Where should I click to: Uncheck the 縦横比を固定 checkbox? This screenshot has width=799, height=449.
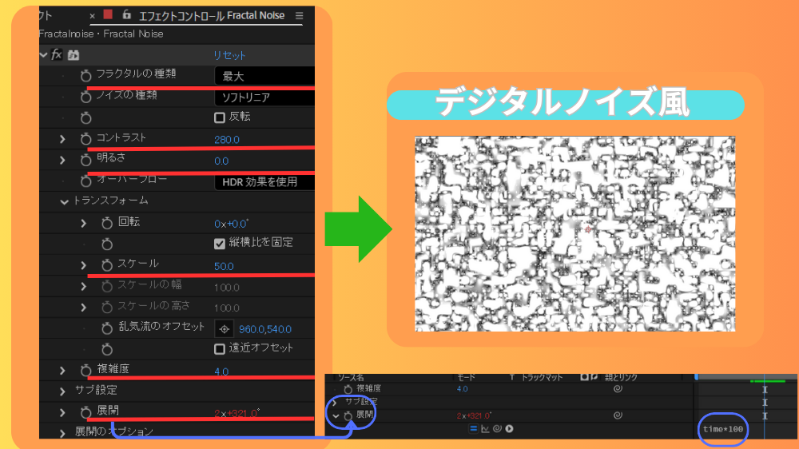[x=220, y=243]
